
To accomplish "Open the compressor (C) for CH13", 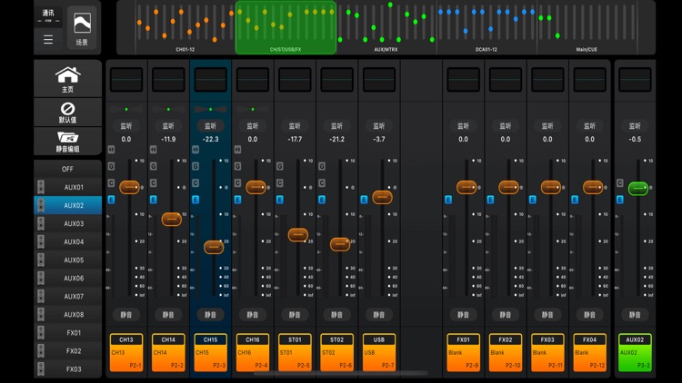I will pyautogui.click(x=111, y=182).
